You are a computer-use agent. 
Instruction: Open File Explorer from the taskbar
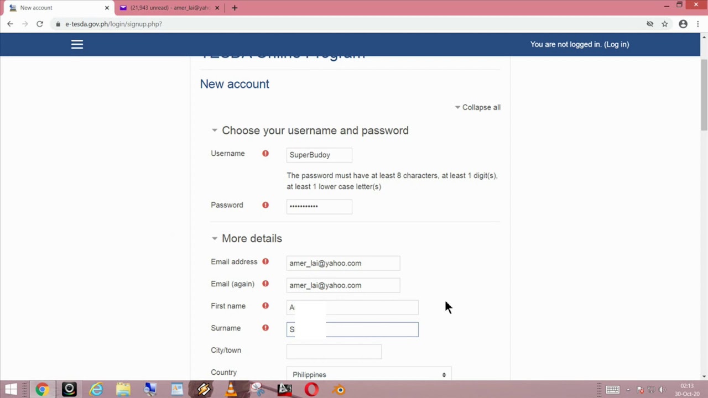coord(123,389)
